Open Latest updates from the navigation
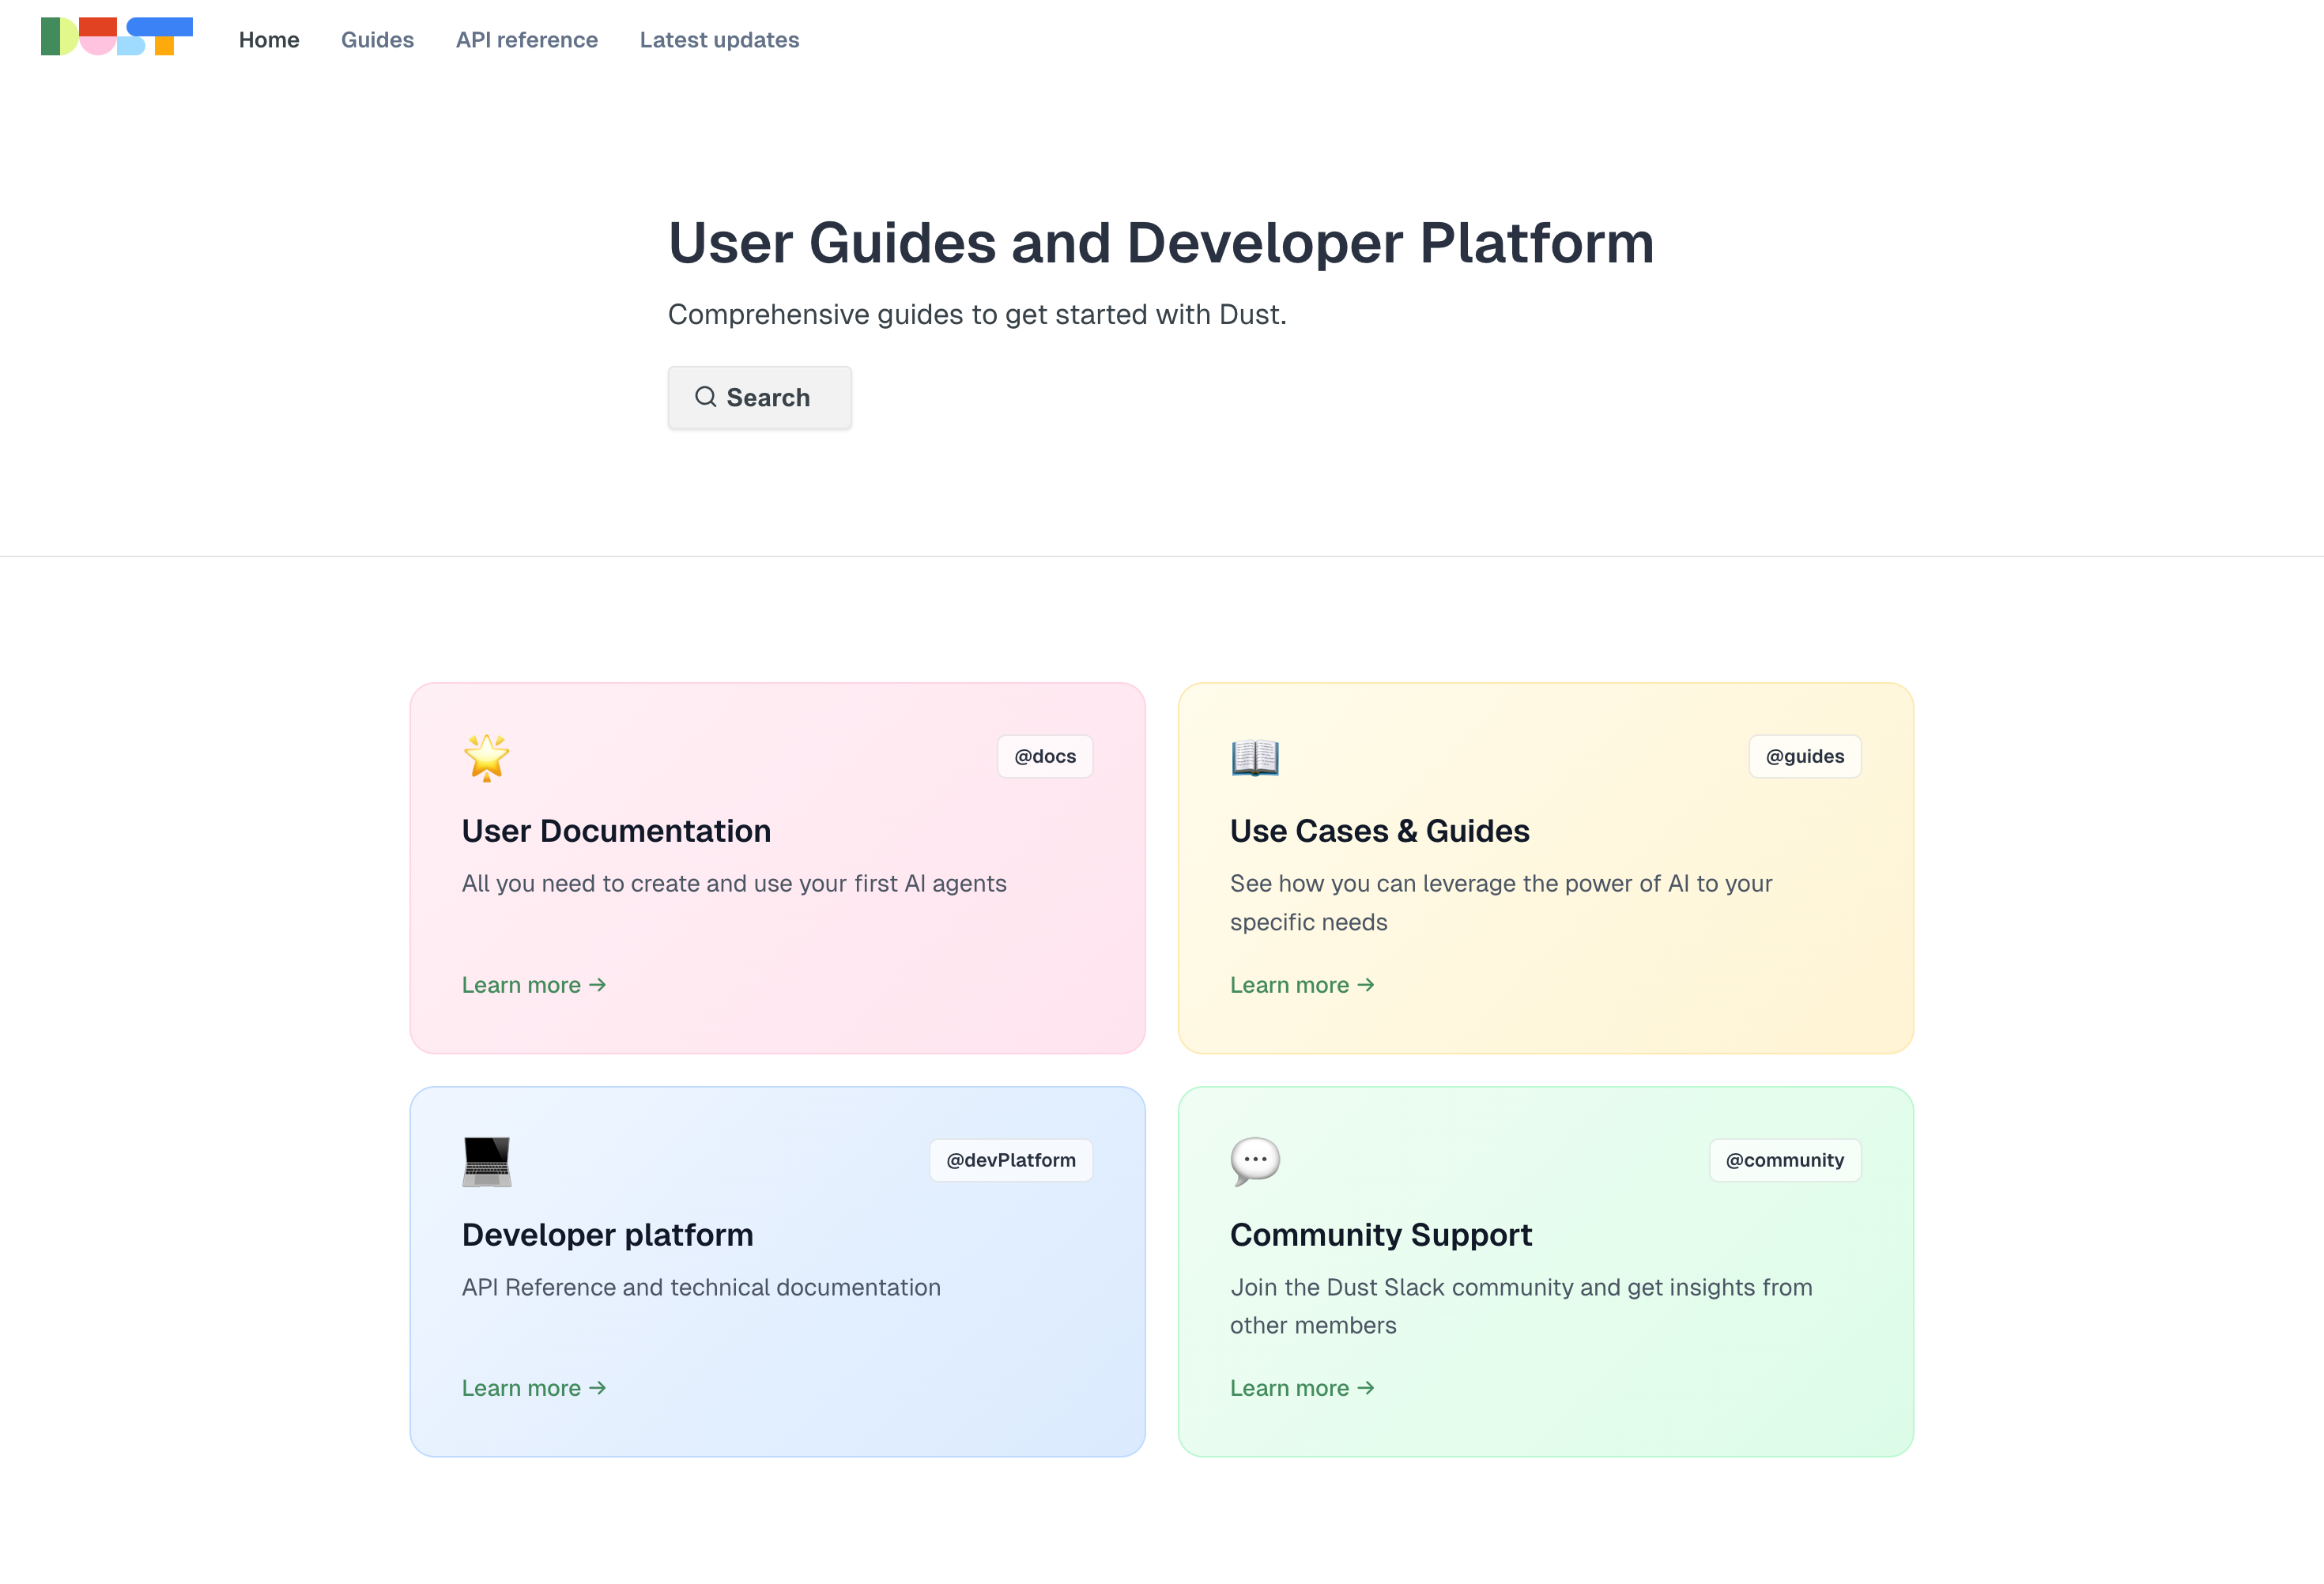The width and height of the screenshot is (2324, 1584). (x=719, y=40)
